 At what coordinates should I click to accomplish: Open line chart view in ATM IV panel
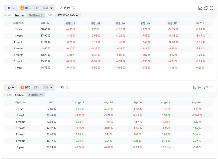point(200,8)
